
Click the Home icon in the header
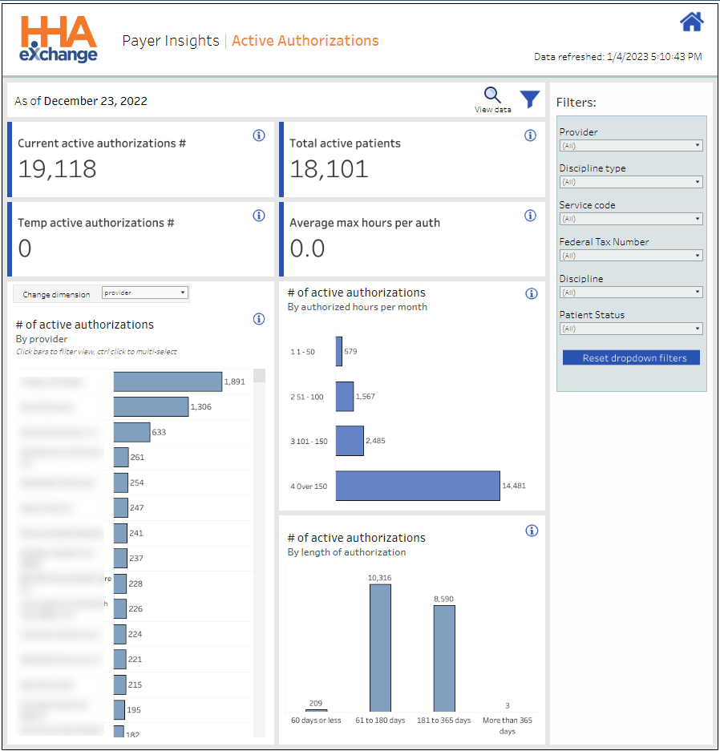[691, 22]
